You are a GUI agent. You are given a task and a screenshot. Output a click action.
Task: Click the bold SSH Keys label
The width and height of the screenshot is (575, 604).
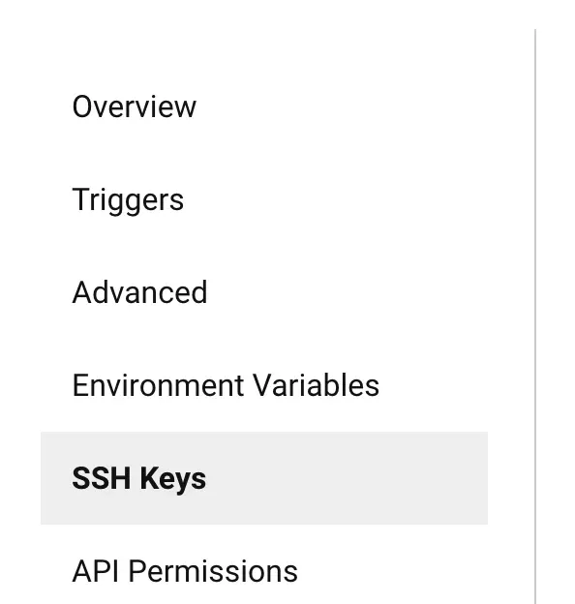click(139, 479)
